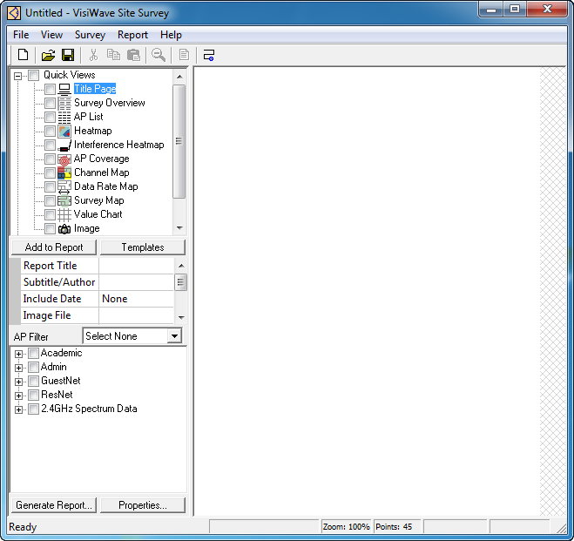Check the Title Page checkbox
574x541 pixels.
tap(51, 89)
